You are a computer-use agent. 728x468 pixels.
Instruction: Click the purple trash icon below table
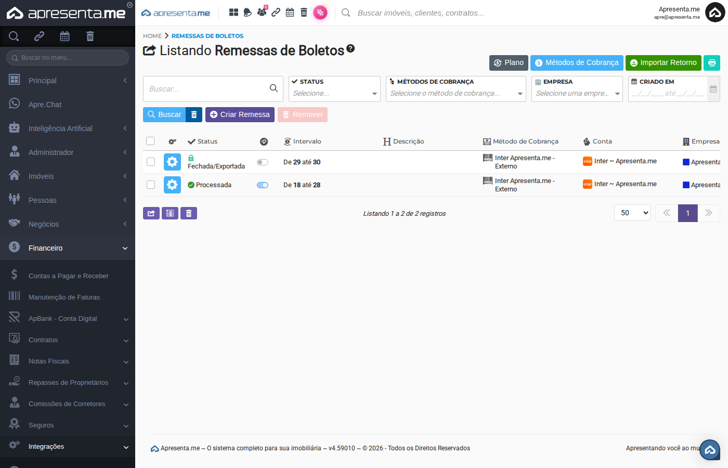pyautogui.click(x=189, y=213)
